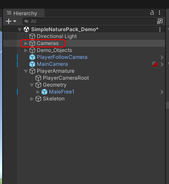Click the Unity scene icon of SimpleNaturePack_Demo
The width and height of the screenshot is (169, 184).
pos(26,29)
